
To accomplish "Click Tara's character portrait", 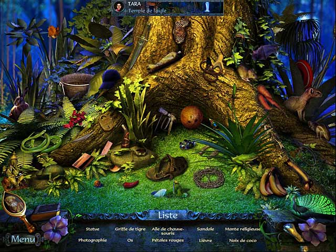I will (119, 6).
